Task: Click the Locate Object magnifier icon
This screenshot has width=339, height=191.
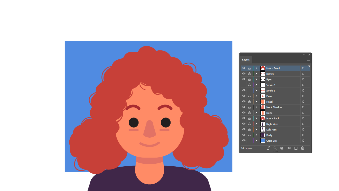Action: pos(275,148)
